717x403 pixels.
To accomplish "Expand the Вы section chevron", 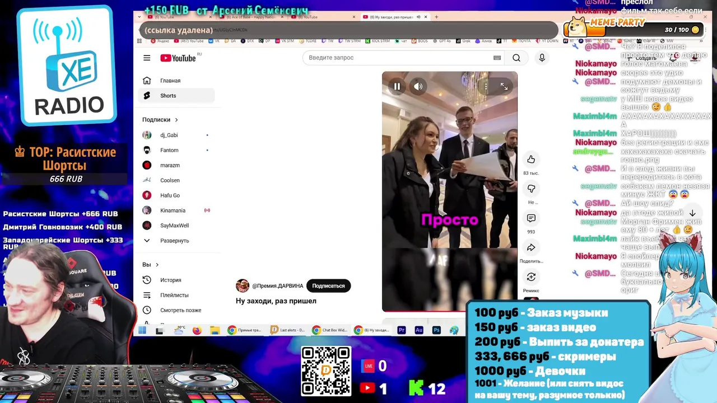I will (157, 265).
